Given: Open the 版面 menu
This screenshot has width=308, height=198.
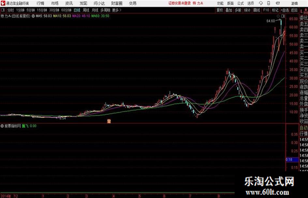Looking at the screenshot, I should tap(230, 3).
